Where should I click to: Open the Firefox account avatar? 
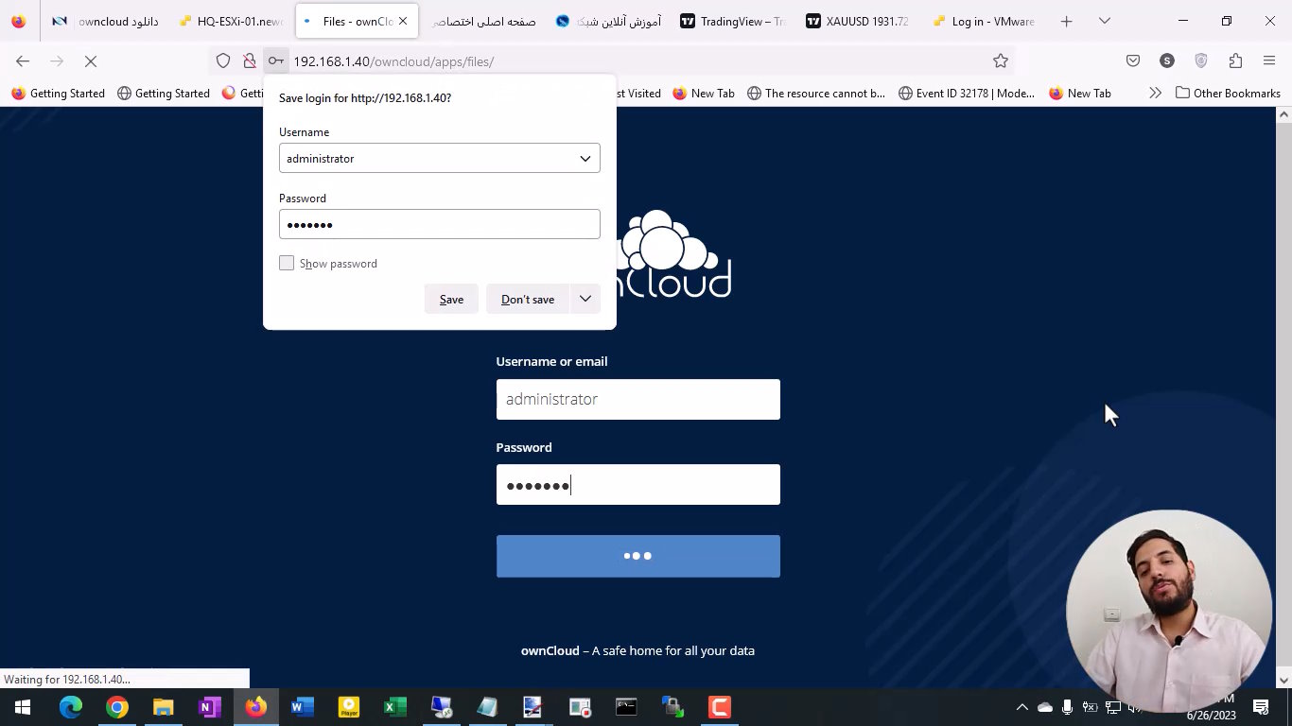pyautogui.click(x=1167, y=61)
